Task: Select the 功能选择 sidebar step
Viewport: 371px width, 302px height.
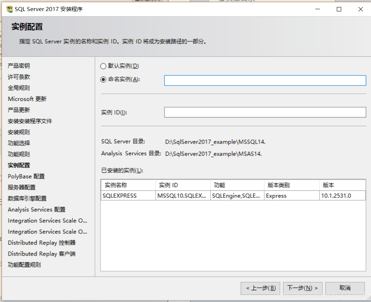Action: 19,143
